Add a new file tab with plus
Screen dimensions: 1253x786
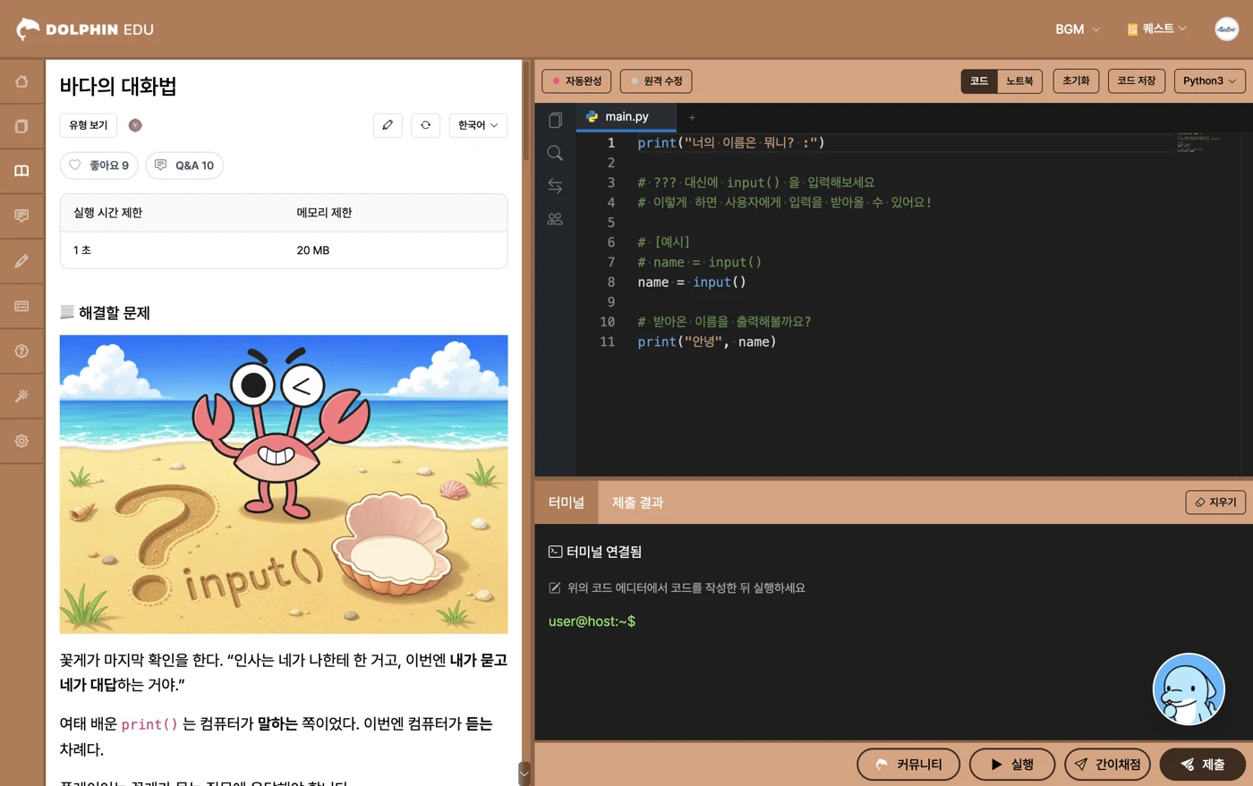pyautogui.click(x=692, y=117)
